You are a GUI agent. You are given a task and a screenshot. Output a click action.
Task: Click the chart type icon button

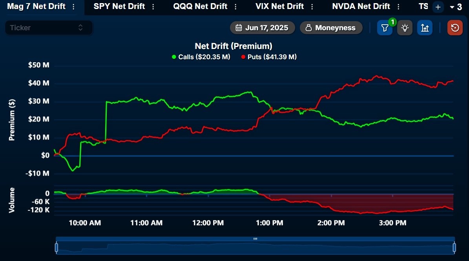(425, 28)
